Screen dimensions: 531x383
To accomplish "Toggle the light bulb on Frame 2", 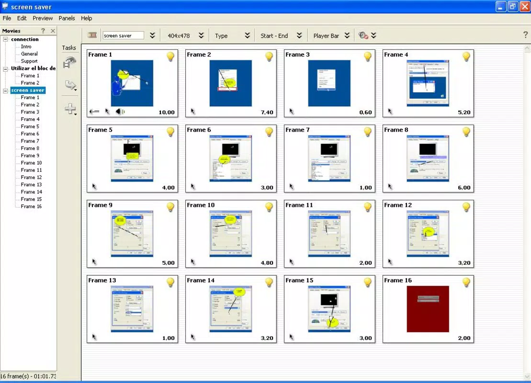I will 269,56.
